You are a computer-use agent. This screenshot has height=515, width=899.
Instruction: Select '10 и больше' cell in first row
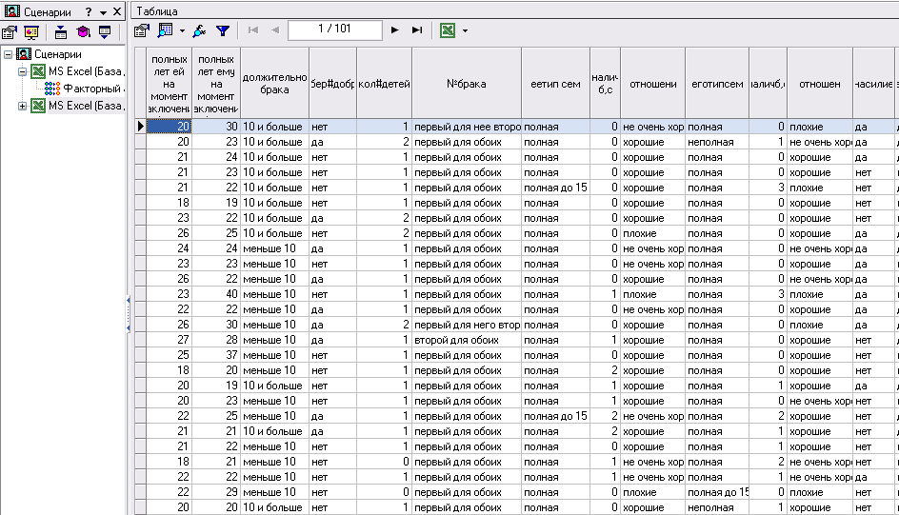274,127
